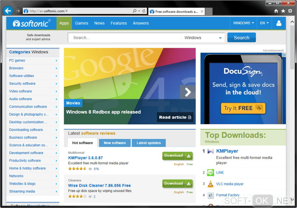Open the EN language dropdown
The image size is (297, 208).
(264, 23)
